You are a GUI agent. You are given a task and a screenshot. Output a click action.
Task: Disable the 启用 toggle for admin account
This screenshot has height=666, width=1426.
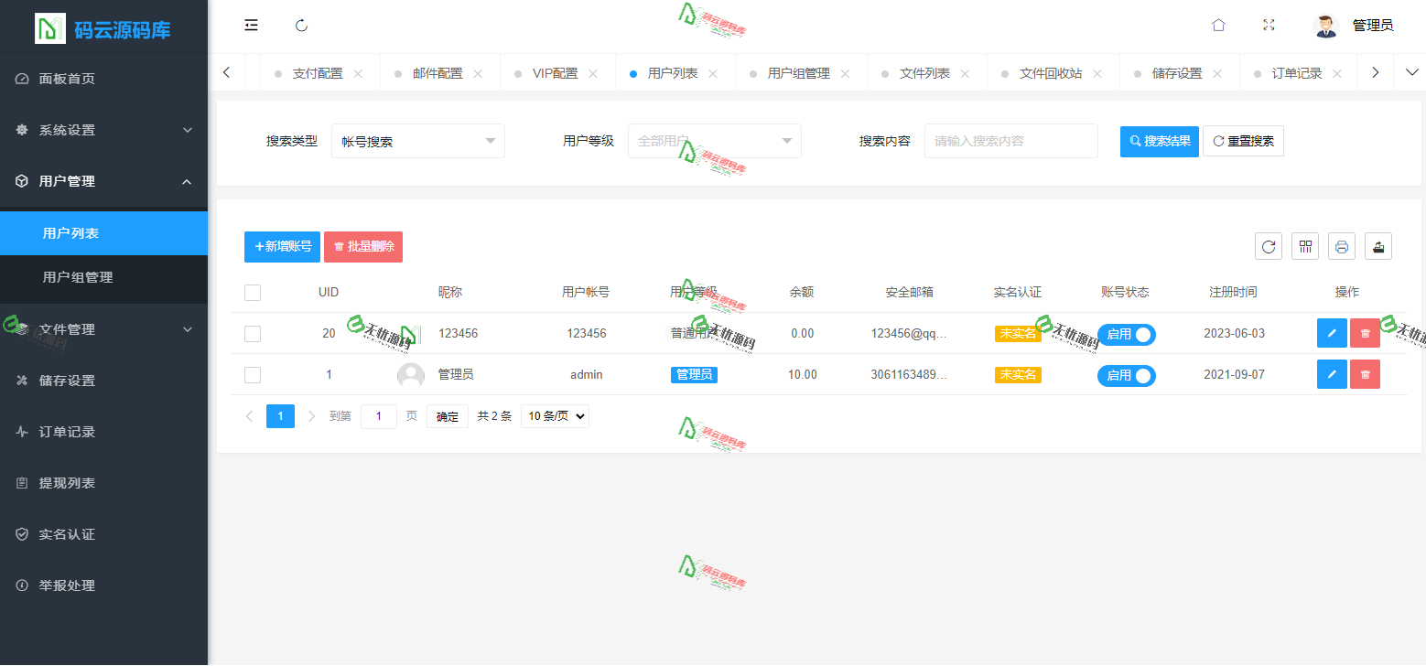(1127, 375)
